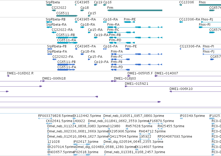Select the DME1-015N21 clone label

(x=136, y=84)
